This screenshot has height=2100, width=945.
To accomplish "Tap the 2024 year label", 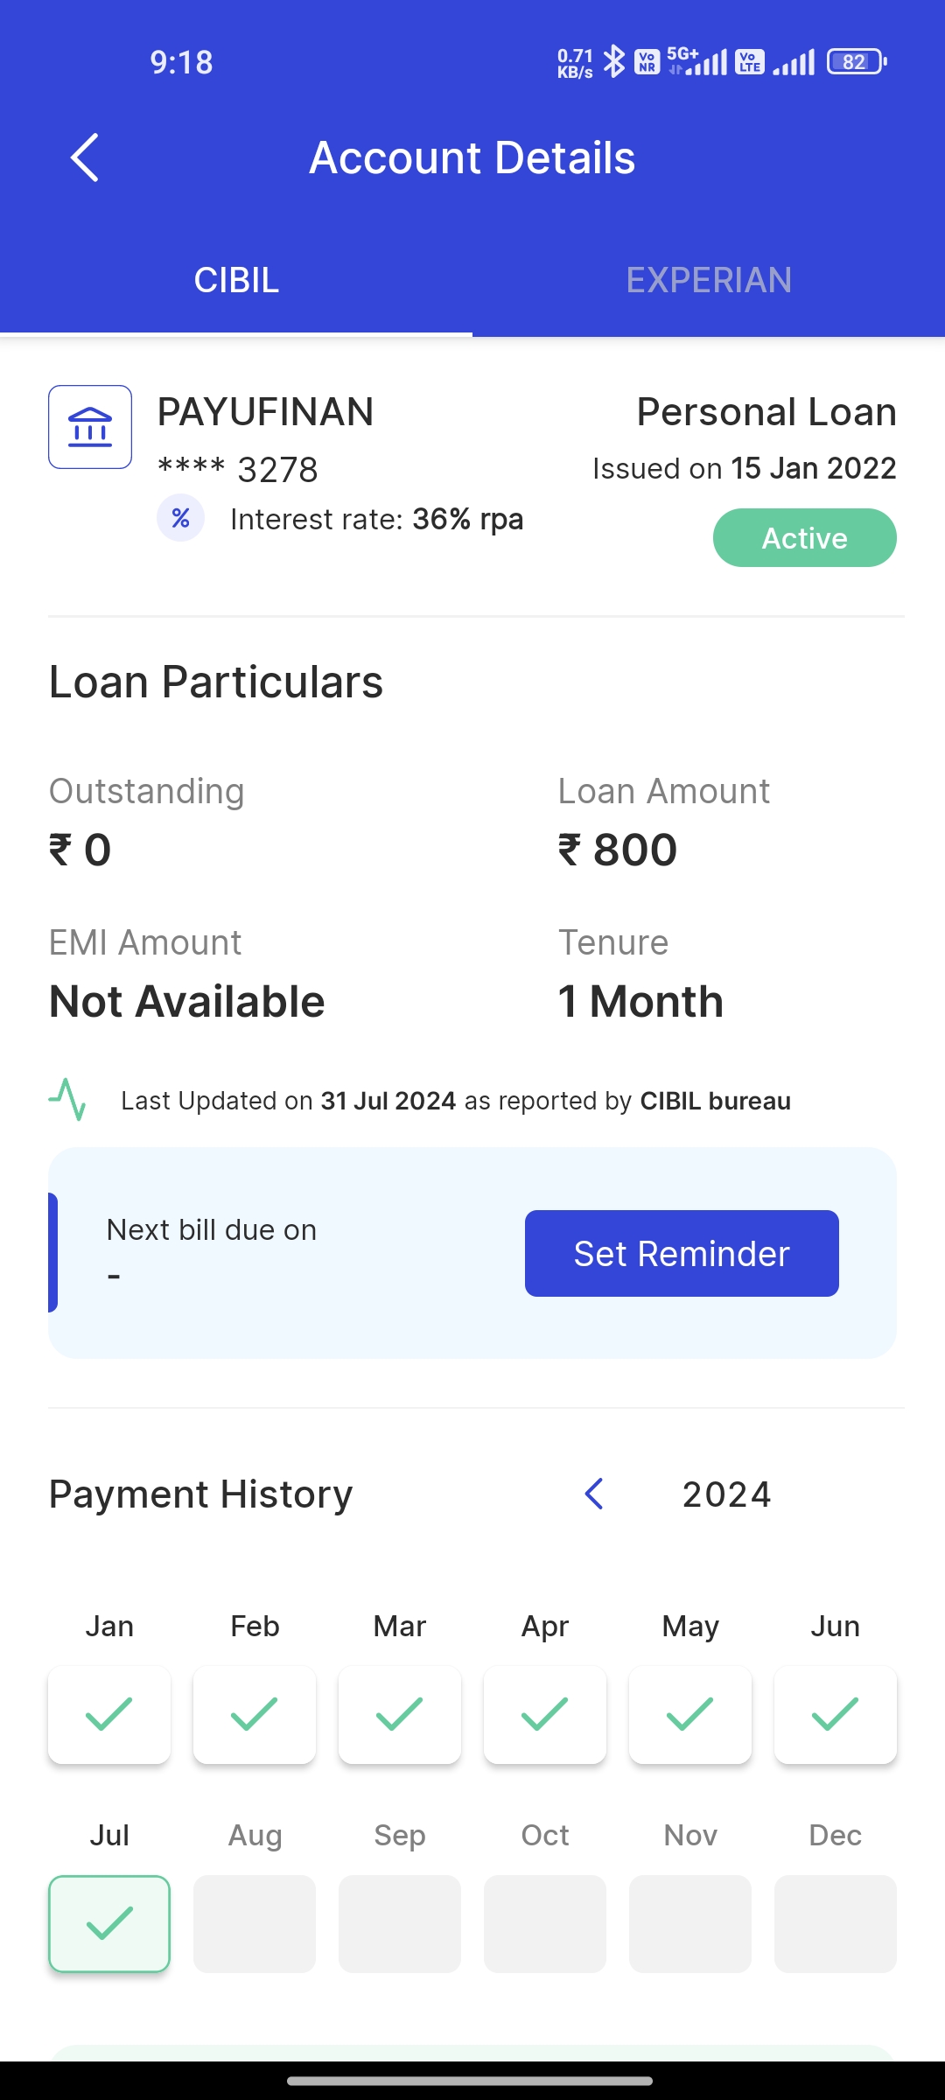I will (x=726, y=1494).
